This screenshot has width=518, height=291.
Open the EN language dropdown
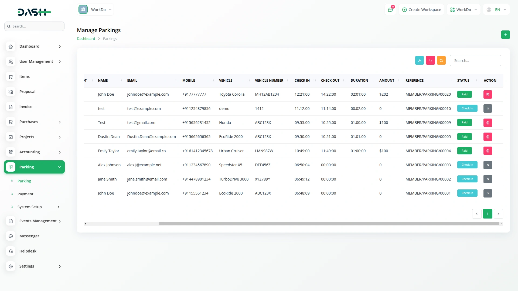(496, 10)
